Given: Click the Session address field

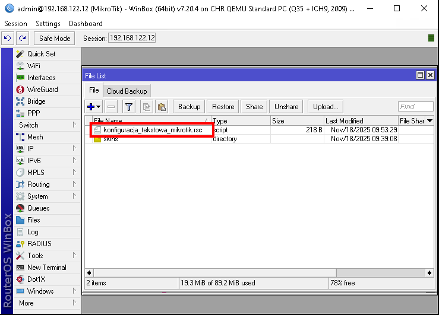Looking at the screenshot, I should pyautogui.click(x=132, y=38).
